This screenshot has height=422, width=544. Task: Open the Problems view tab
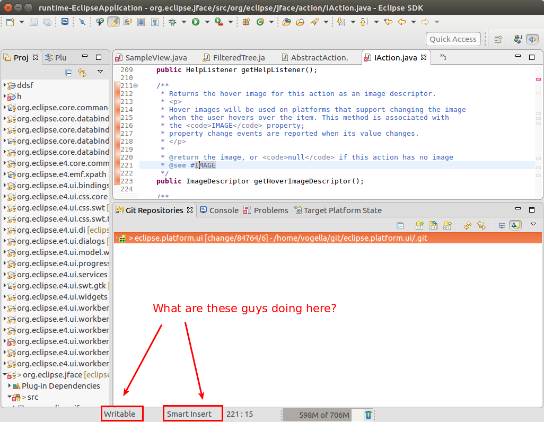click(266, 210)
